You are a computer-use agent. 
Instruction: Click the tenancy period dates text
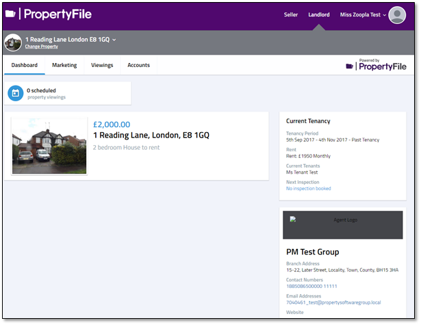pos(333,140)
